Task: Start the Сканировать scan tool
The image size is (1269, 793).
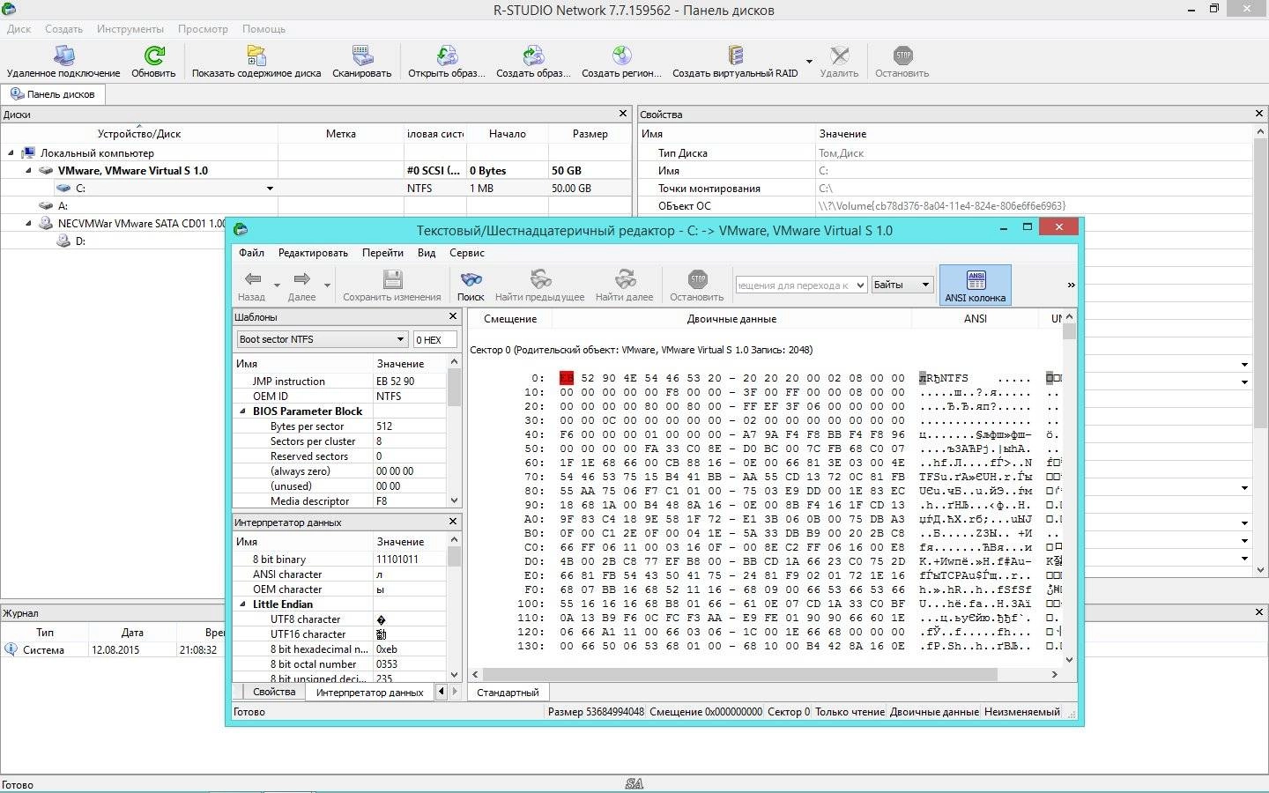Action: coord(362,56)
